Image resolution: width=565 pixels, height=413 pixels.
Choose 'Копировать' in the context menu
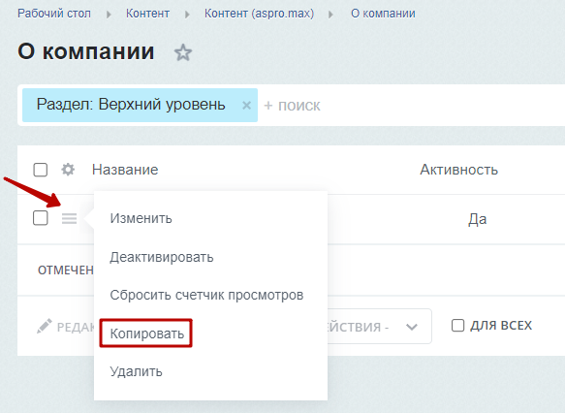(146, 334)
